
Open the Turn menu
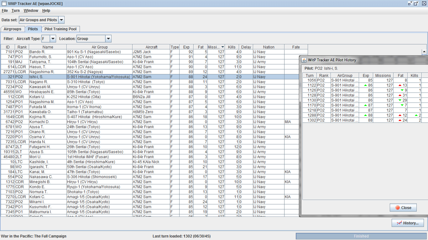(x=16, y=11)
